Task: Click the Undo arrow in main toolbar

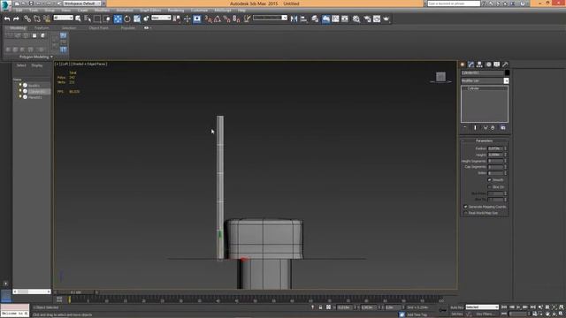Action: (x=7, y=19)
